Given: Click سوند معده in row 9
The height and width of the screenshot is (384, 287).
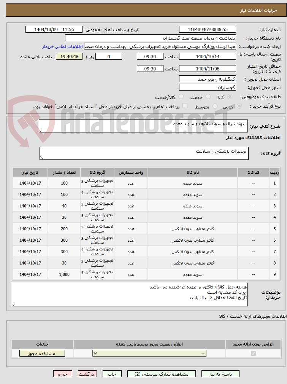Looking at the screenshot, I should (193, 274).
